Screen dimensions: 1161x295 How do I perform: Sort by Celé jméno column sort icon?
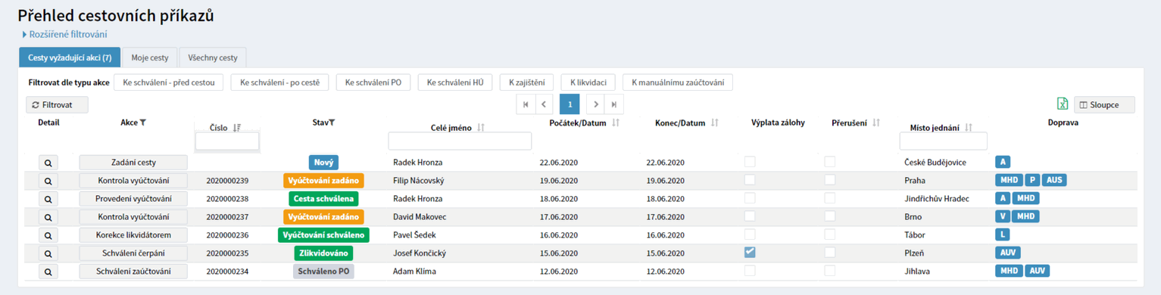coord(481,128)
